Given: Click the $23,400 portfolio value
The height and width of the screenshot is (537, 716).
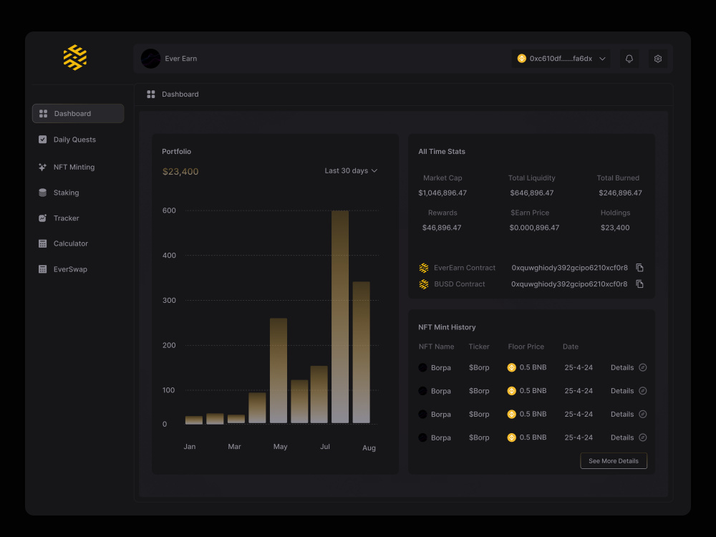Looking at the screenshot, I should coord(180,172).
